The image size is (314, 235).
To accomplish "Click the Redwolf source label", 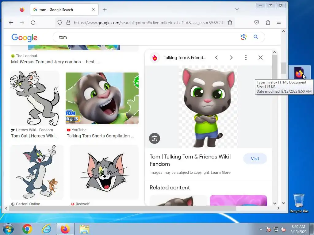I will (x=82, y=204).
